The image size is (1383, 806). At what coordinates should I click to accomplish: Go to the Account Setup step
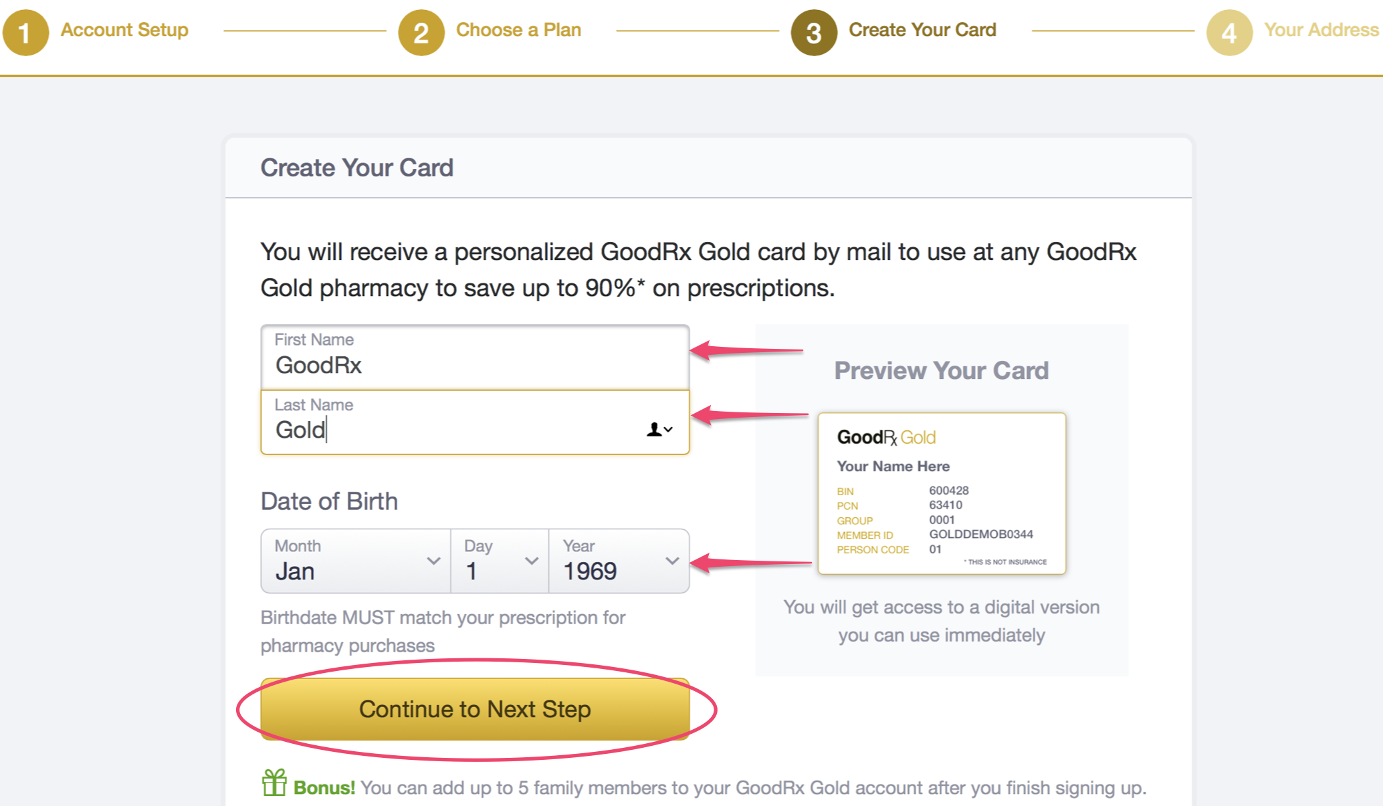click(x=124, y=30)
